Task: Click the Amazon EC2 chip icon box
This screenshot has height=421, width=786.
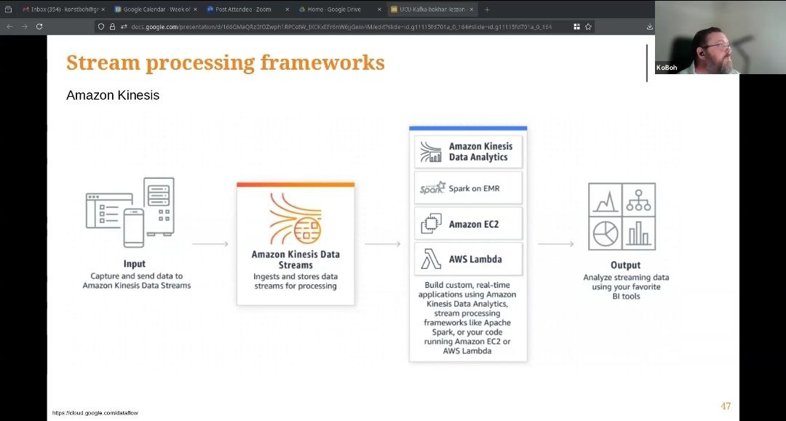Action: click(468, 224)
